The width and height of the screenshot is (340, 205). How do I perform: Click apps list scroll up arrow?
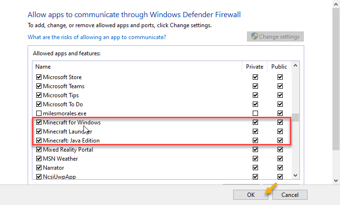click(x=295, y=65)
